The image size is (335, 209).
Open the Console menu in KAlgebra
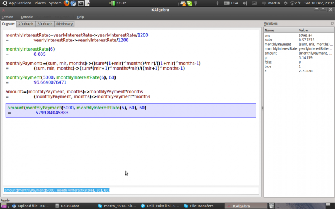coord(27,17)
